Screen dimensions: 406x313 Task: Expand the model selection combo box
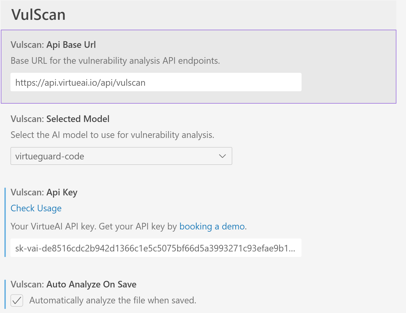point(121,156)
